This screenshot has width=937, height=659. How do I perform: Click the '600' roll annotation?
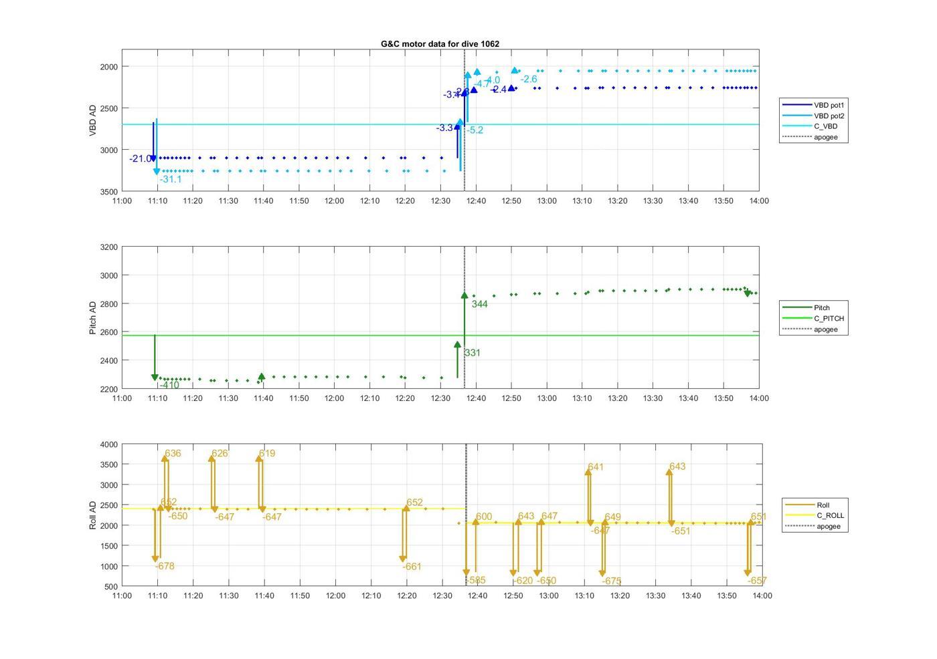tap(484, 517)
